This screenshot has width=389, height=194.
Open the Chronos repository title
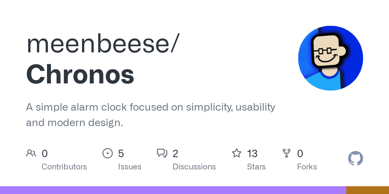(80, 74)
